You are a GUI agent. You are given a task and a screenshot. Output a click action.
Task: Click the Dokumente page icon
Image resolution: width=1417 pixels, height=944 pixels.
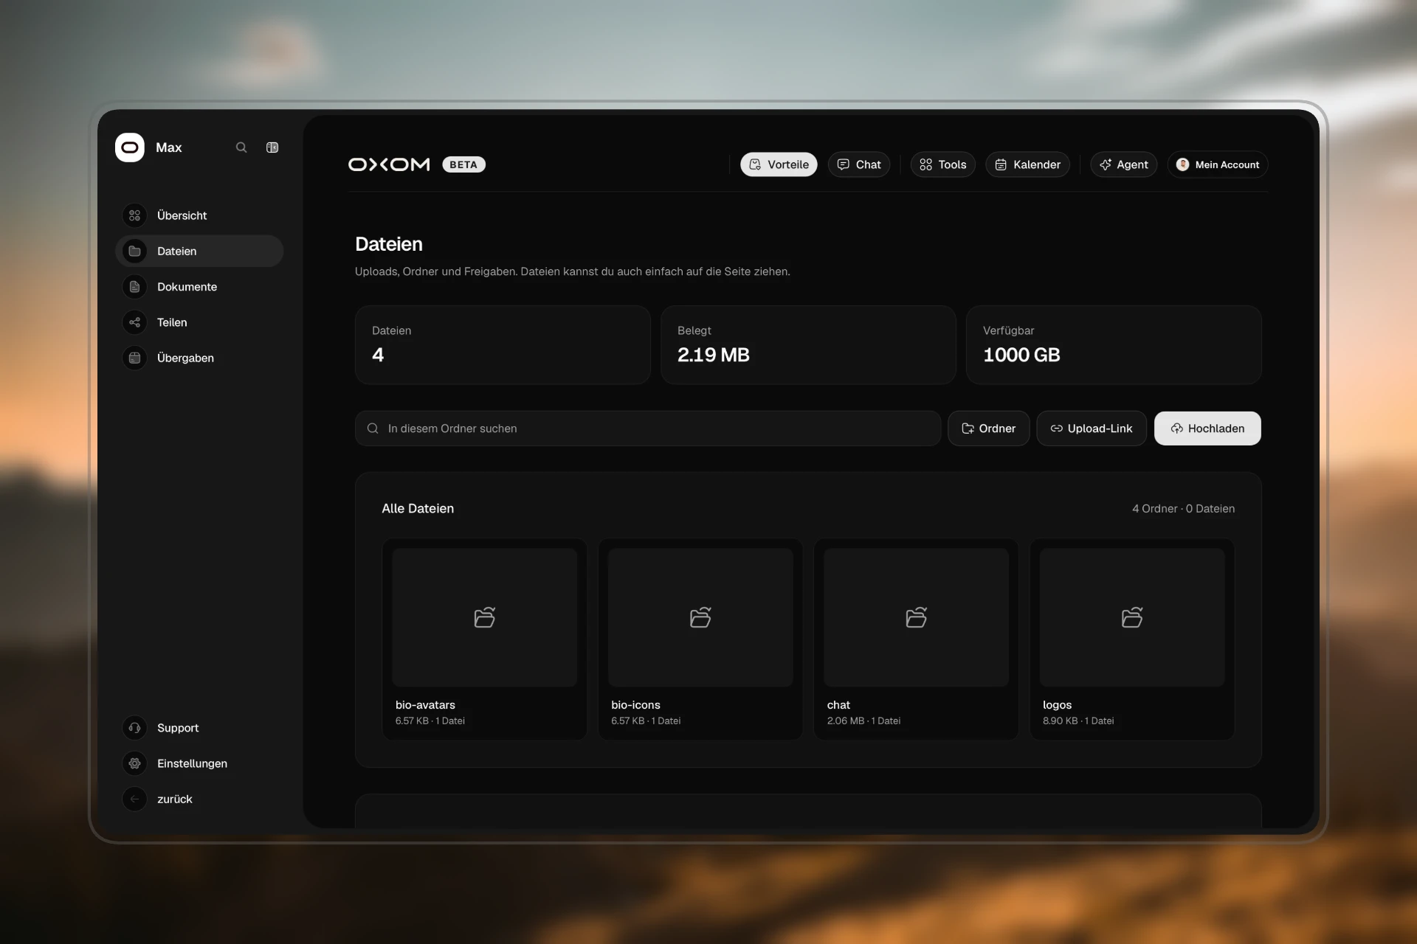[134, 287]
